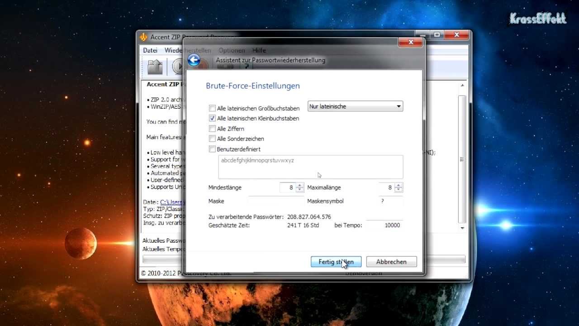Maximize the Accent ZIP main window
The height and width of the screenshot is (326, 579).
(437, 34)
